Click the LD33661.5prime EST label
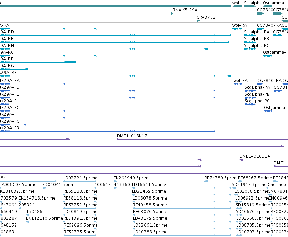The image size is (288, 237). coord(150,225)
